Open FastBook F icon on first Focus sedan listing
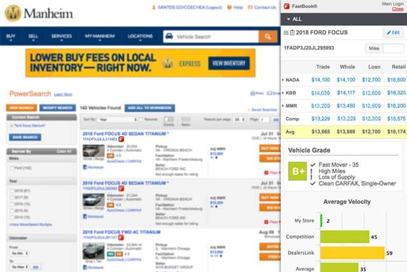This screenshot has height=272, width=407. (121, 140)
